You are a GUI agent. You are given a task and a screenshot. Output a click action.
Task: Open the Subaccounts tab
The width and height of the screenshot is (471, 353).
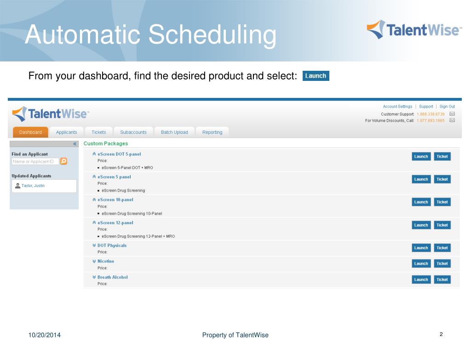click(133, 132)
